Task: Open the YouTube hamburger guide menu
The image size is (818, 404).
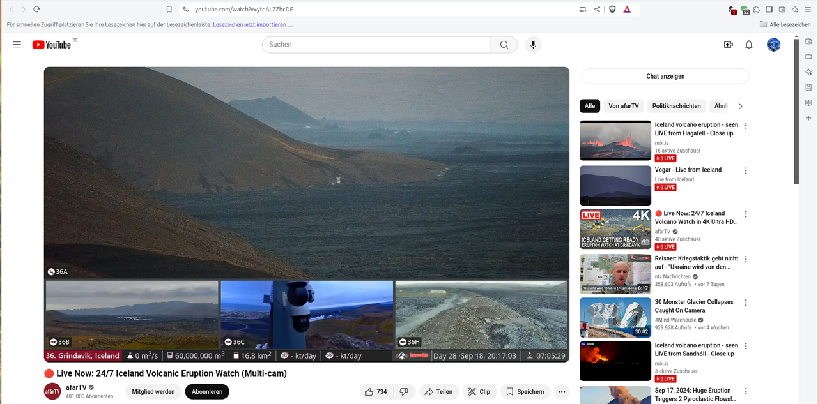Action: [x=17, y=45]
